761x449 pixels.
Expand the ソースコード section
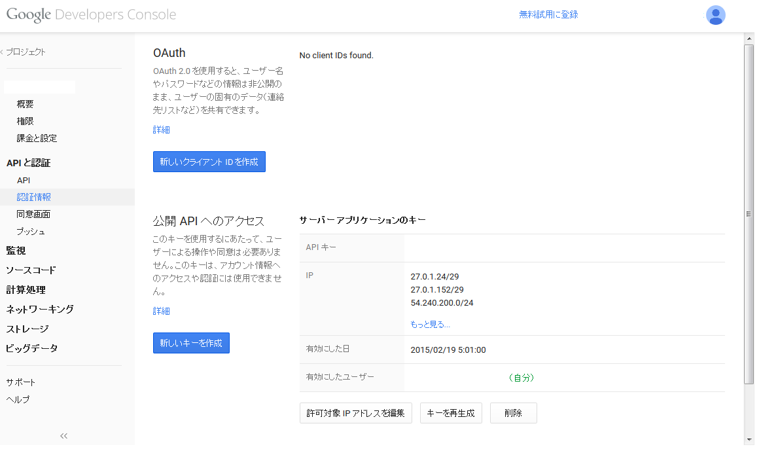pos(31,270)
